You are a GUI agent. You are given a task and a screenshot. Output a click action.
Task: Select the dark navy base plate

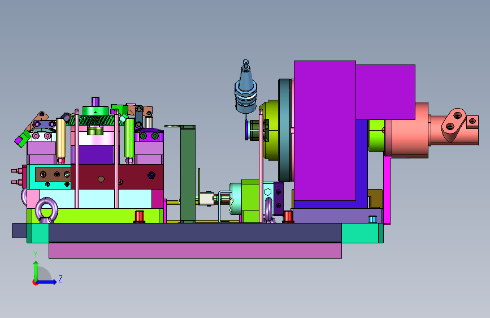(x=195, y=233)
